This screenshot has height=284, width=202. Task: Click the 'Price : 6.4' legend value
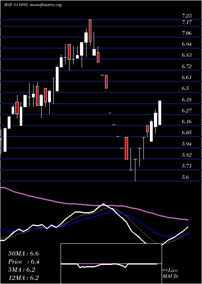[x=24, y=262]
